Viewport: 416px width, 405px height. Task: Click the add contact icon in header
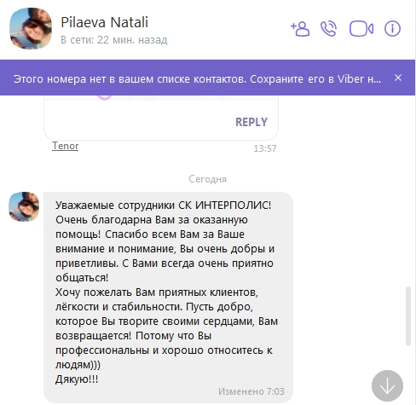[x=300, y=29]
